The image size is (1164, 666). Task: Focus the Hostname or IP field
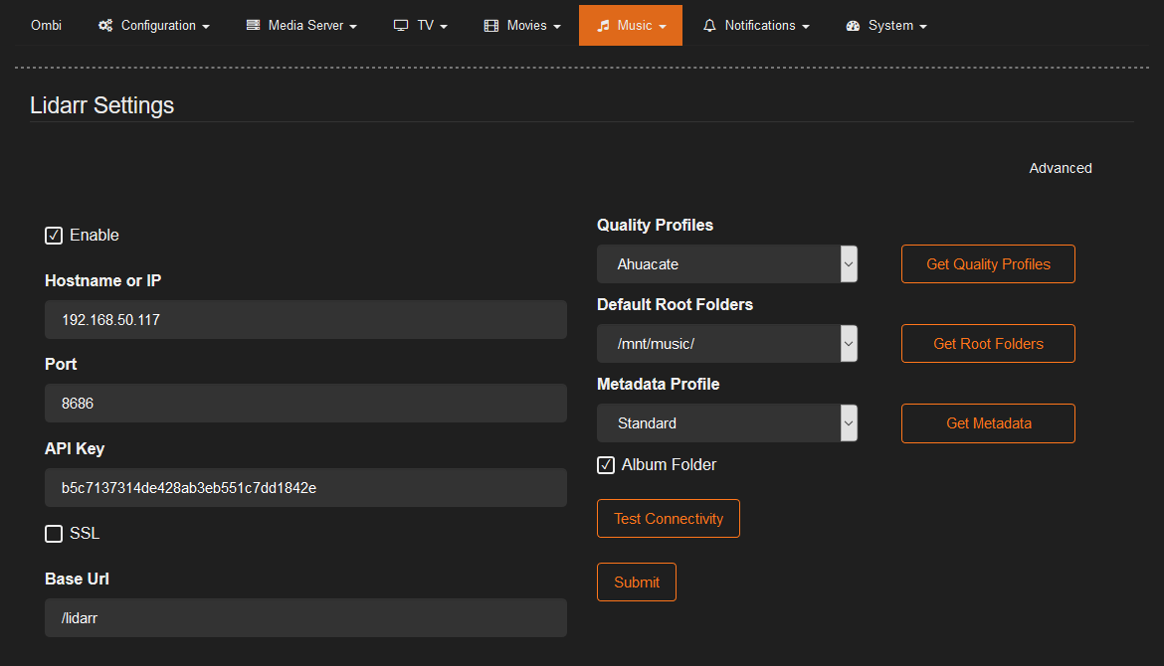[x=305, y=320]
